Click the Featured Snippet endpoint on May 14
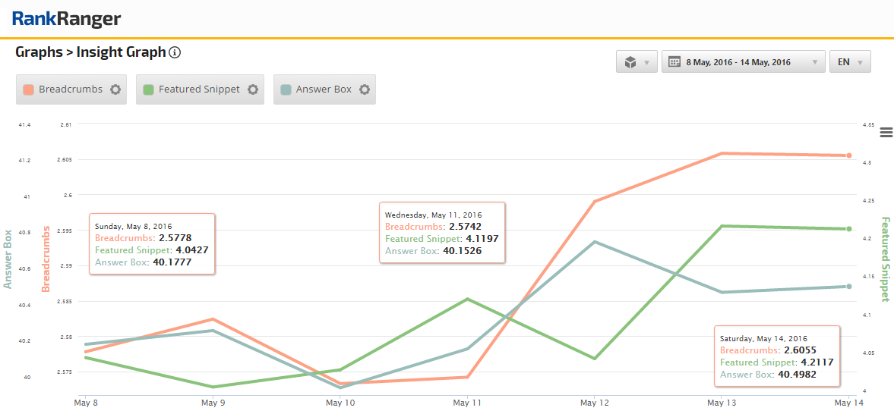 pyautogui.click(x=849, y=229)
